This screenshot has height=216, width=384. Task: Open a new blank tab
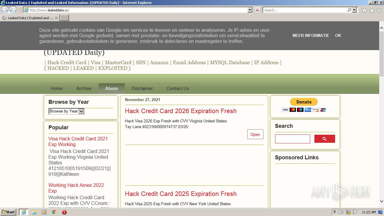pos(64,18)
